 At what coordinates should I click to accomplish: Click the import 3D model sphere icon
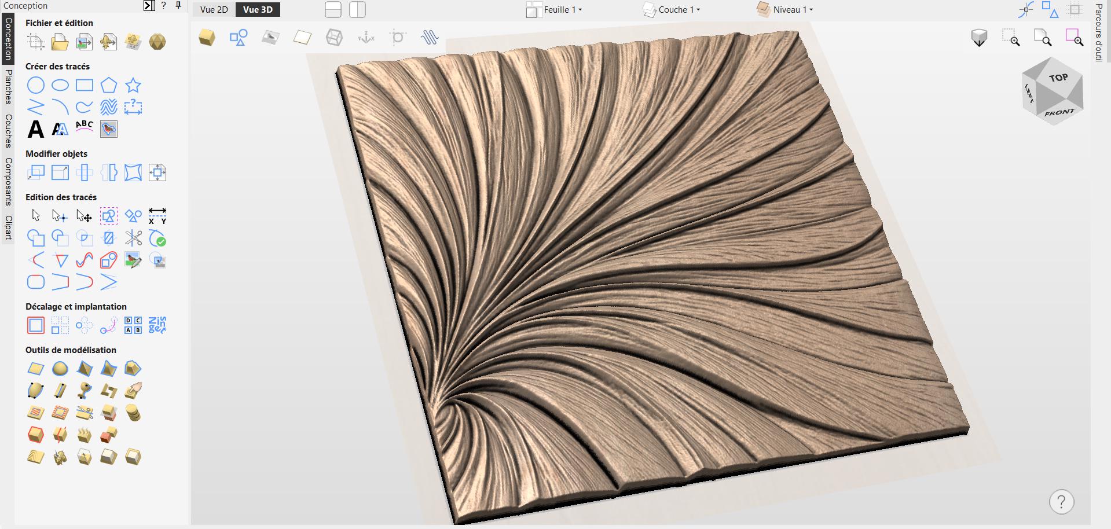[157, 42]
